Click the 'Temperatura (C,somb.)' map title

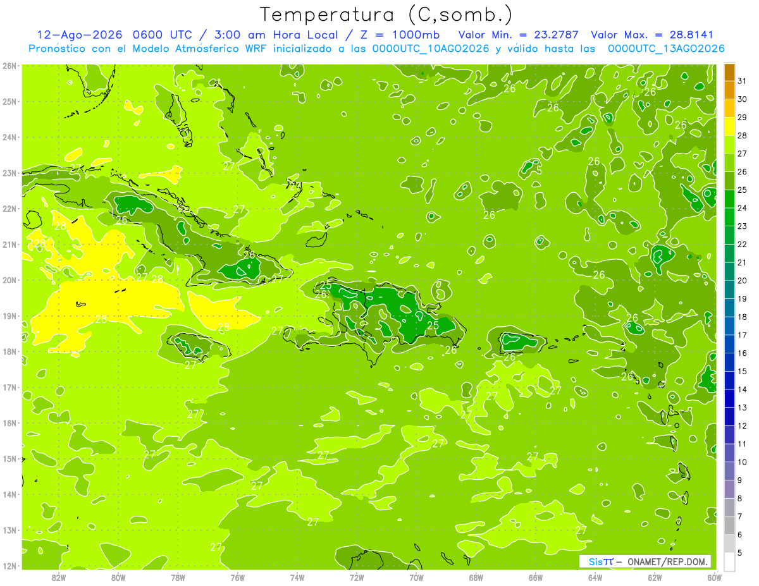(386, 15)
